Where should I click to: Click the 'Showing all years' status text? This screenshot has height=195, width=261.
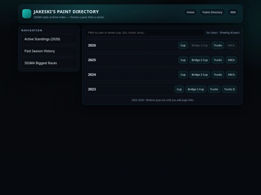[230, 33]
